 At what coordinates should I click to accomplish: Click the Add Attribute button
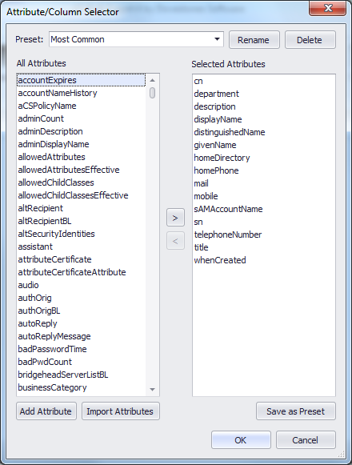point(46,411)
